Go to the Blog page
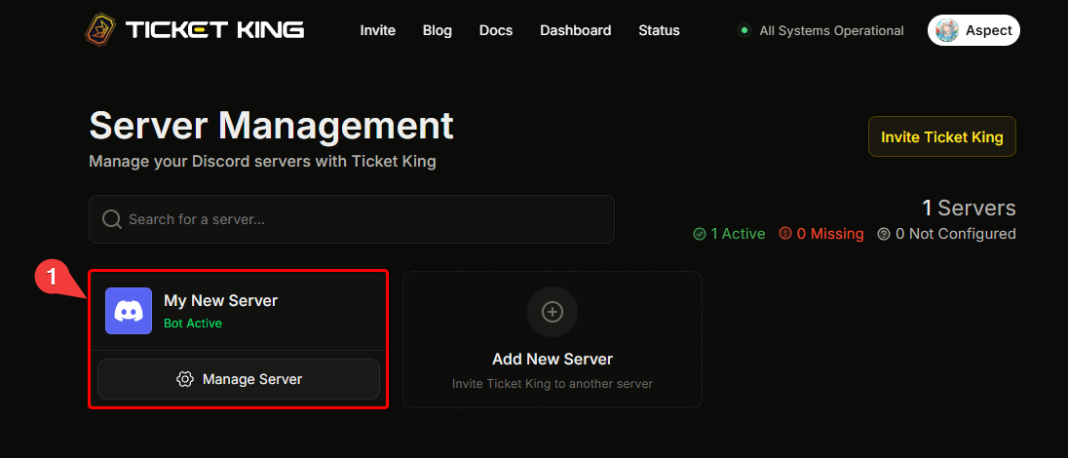The height and width of the screenshot is (458, 1068). coord(438,30)
